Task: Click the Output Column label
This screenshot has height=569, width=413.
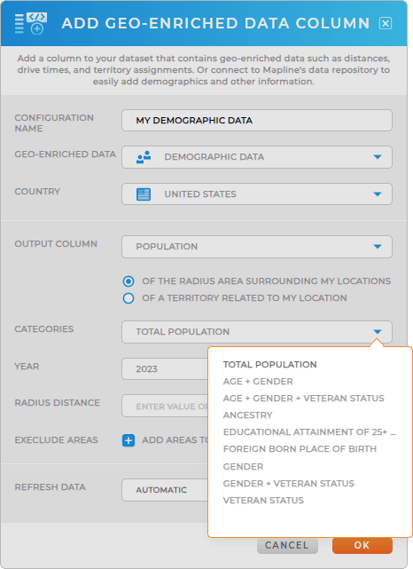Action: click(x=56, y=244)
